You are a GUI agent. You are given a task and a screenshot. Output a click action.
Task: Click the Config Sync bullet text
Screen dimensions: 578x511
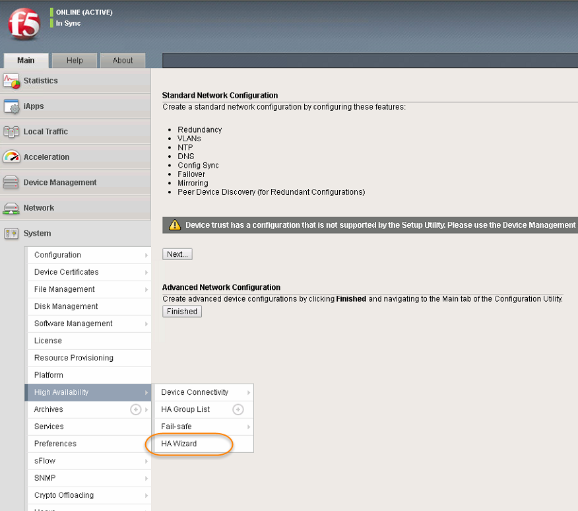(199, 165)
